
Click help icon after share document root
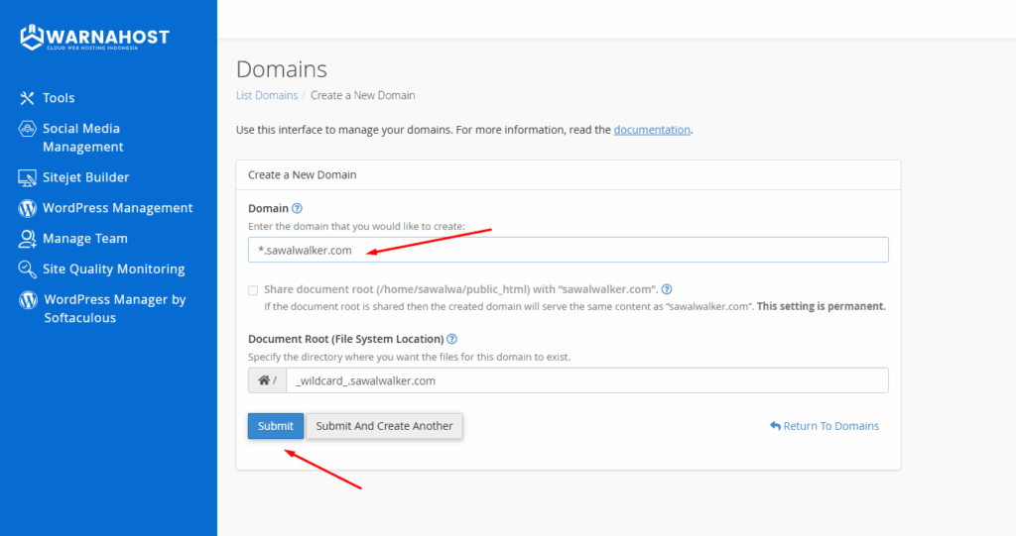667,290
